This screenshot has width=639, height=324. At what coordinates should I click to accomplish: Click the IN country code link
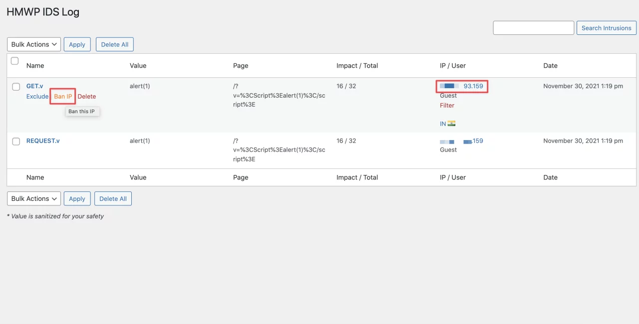[x=443, y=124]
